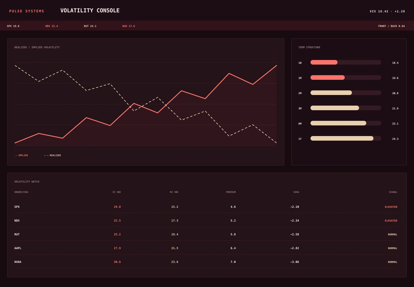Click the −2.34 skew value for NDX
This screenshot has height=287, width=414.
coord(295,221)
